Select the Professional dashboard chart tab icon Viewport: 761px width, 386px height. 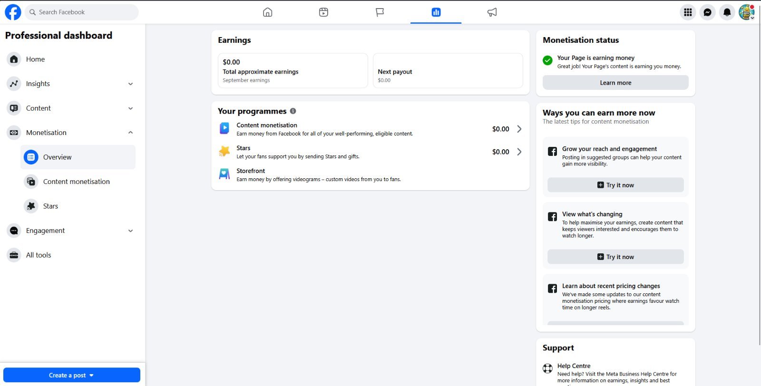click(x=436, y=12)
